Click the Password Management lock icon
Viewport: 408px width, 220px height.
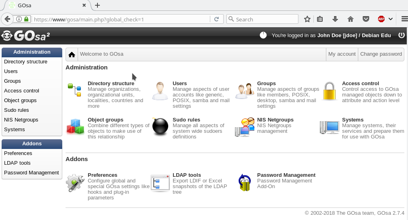click(x=245, y=182)
